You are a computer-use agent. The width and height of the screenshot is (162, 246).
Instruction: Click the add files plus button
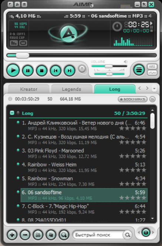tap(12, 235)
